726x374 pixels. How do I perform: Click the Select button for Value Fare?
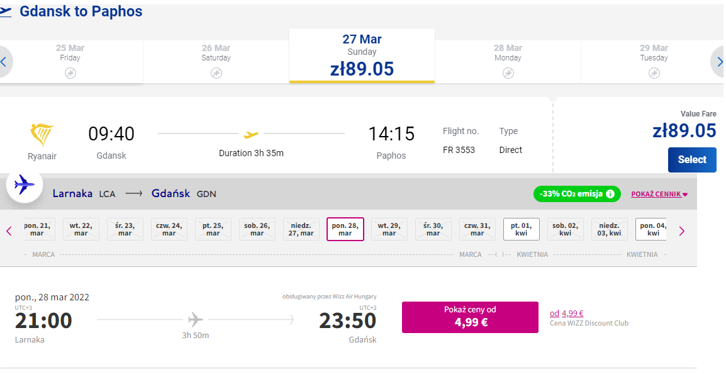coord(692,159)
